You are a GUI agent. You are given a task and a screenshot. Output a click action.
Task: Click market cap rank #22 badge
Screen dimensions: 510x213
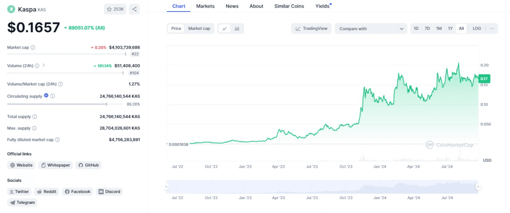click(135, 54)
